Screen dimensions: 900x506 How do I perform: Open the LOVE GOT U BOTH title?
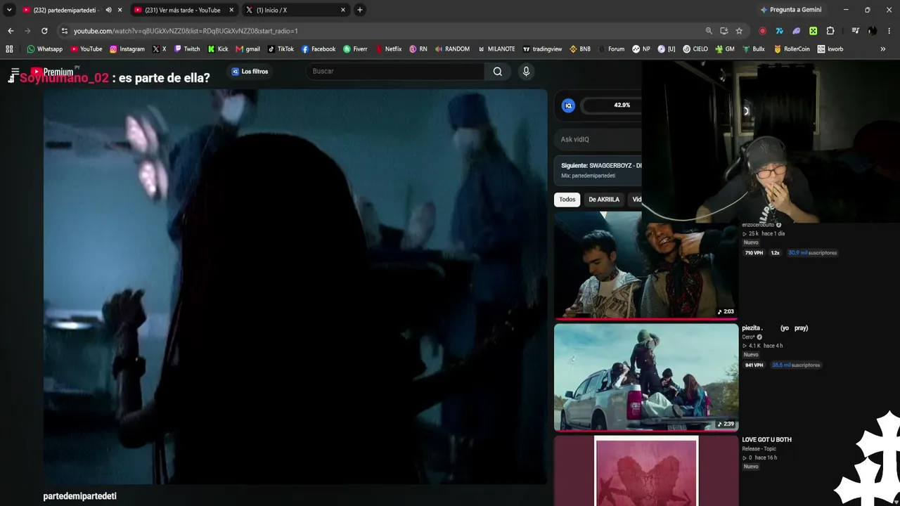coord(766,440)
